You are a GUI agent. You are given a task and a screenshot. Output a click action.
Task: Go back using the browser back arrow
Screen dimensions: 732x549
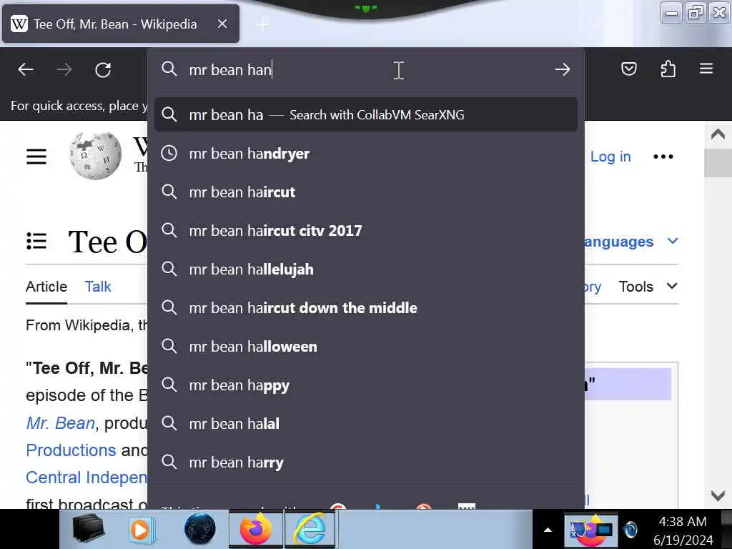(x=26, y=70)
